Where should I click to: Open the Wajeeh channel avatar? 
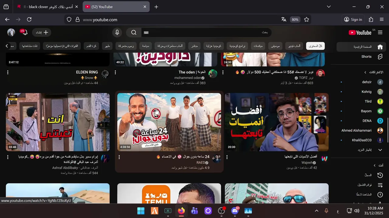pyautogui.click(x=324, y=158)
